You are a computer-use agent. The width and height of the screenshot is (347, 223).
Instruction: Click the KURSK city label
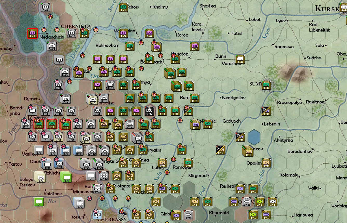pos(327,9)
